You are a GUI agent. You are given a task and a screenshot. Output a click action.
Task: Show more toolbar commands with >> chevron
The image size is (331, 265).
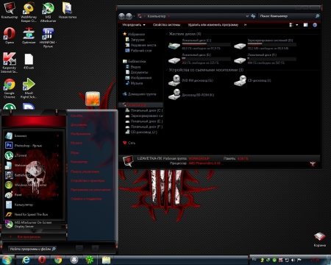coord(245,25)
